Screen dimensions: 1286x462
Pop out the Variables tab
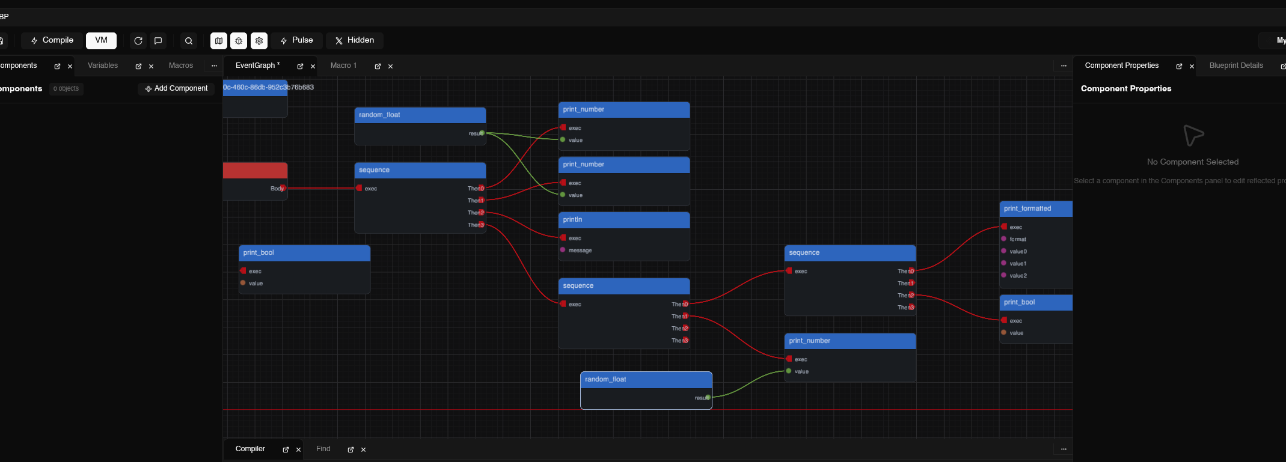point(138,66)
